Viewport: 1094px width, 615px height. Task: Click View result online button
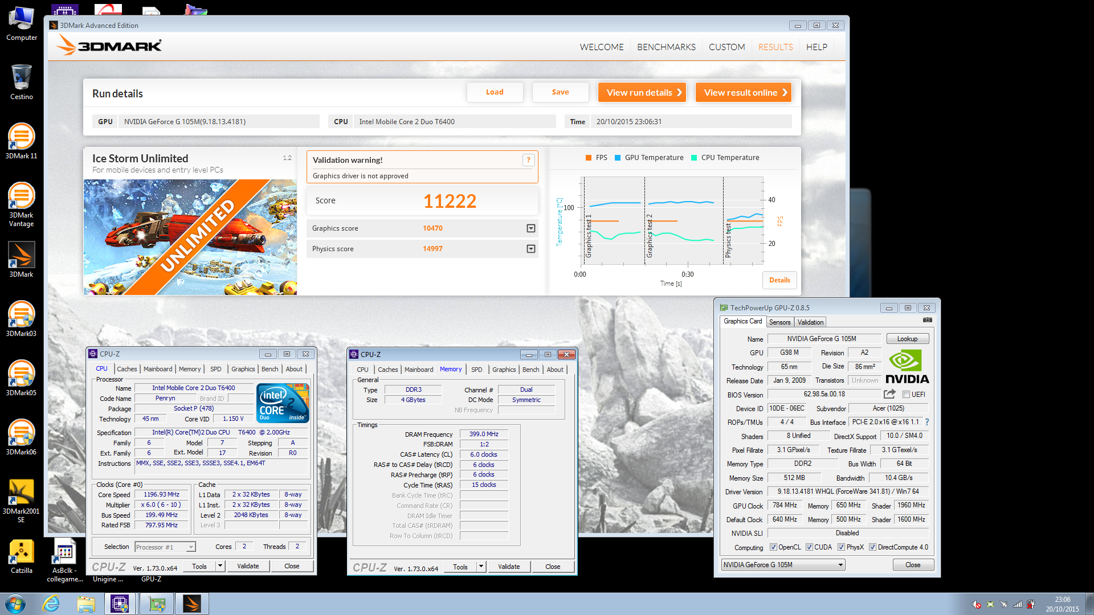(x=744, y=92)
